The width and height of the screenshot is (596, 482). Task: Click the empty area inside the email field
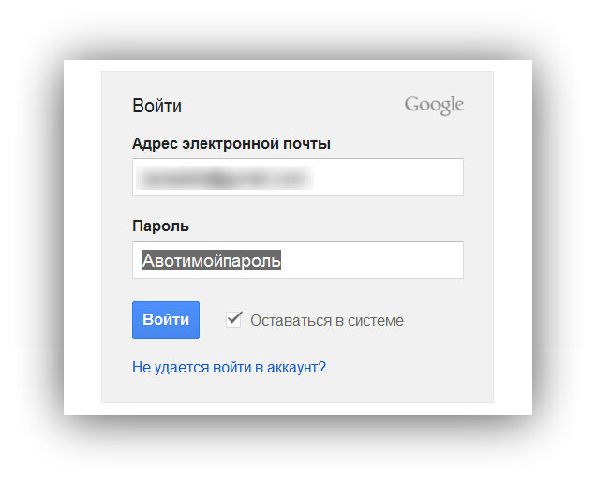coord(388,177)
